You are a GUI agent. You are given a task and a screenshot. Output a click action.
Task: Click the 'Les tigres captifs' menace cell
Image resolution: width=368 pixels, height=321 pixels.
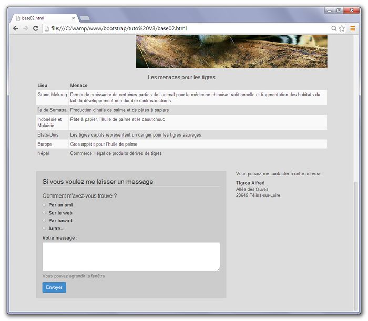(198, 135)
